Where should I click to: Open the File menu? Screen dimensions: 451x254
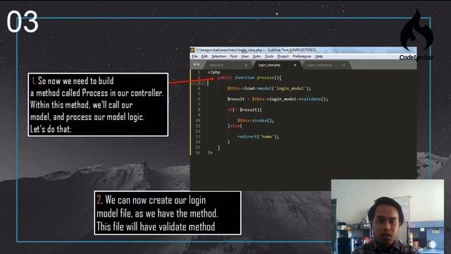[194, 56]
